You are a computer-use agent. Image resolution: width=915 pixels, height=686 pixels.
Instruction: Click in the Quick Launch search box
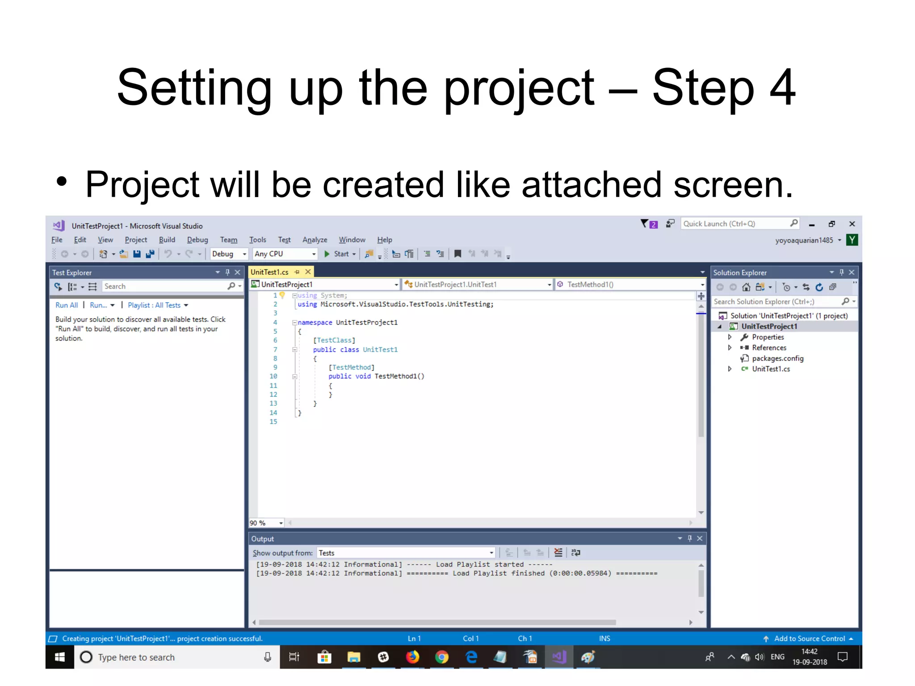point(739,223)
